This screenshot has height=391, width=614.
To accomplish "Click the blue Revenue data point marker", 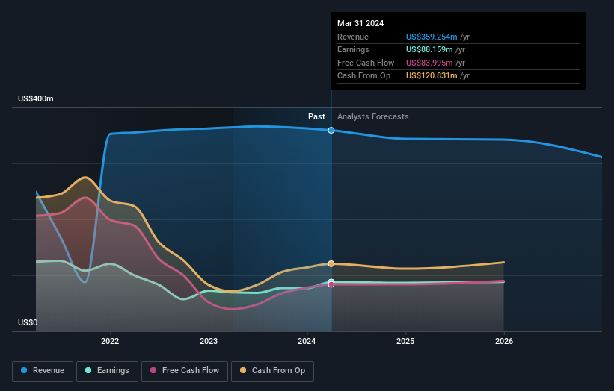I will click(x=331, y=130).
